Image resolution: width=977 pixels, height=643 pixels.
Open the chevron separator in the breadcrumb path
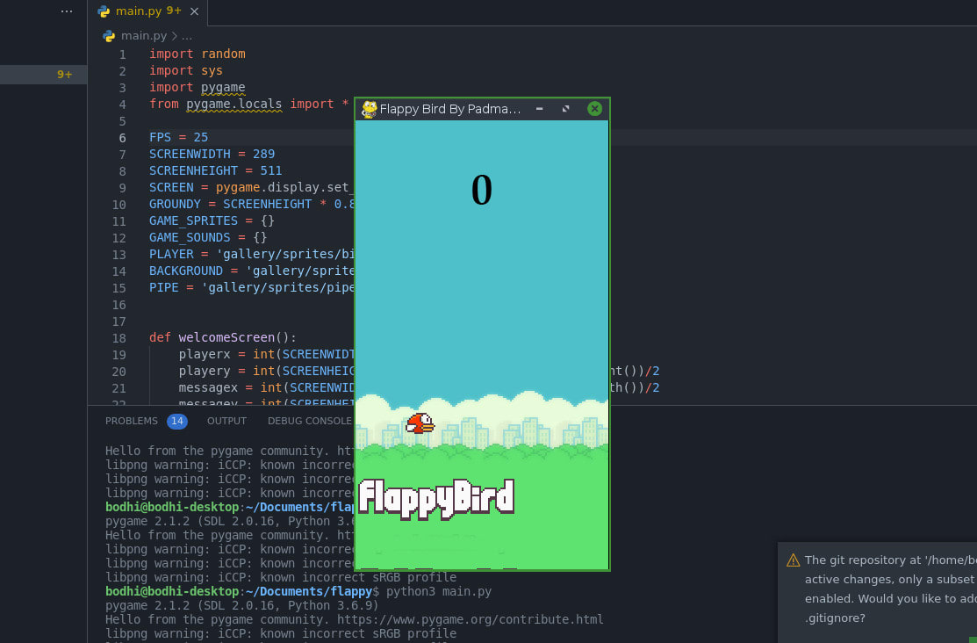pos(173,36)
